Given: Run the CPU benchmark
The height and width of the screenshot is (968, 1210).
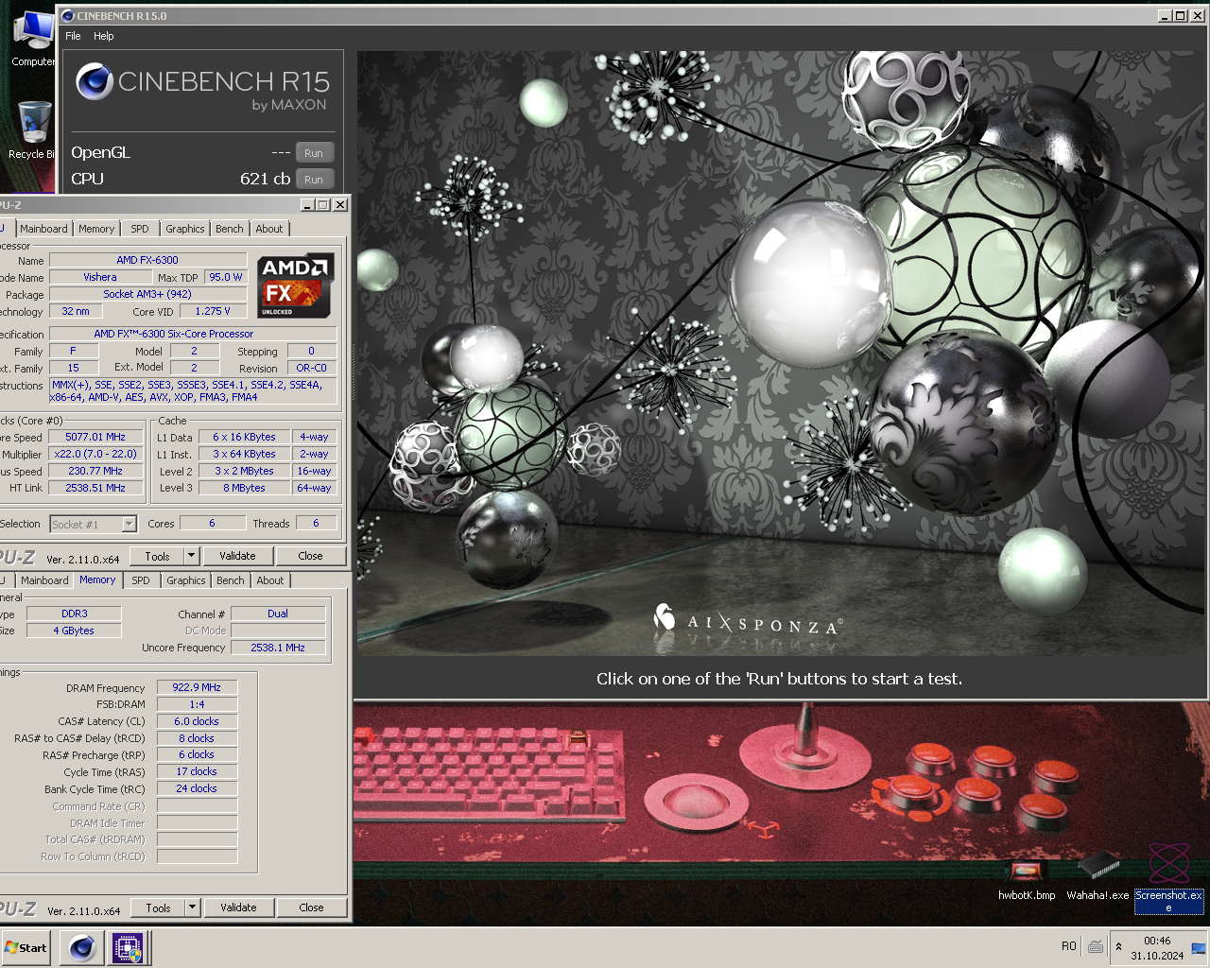Looking at the screenshot, I should click(314, 179).
